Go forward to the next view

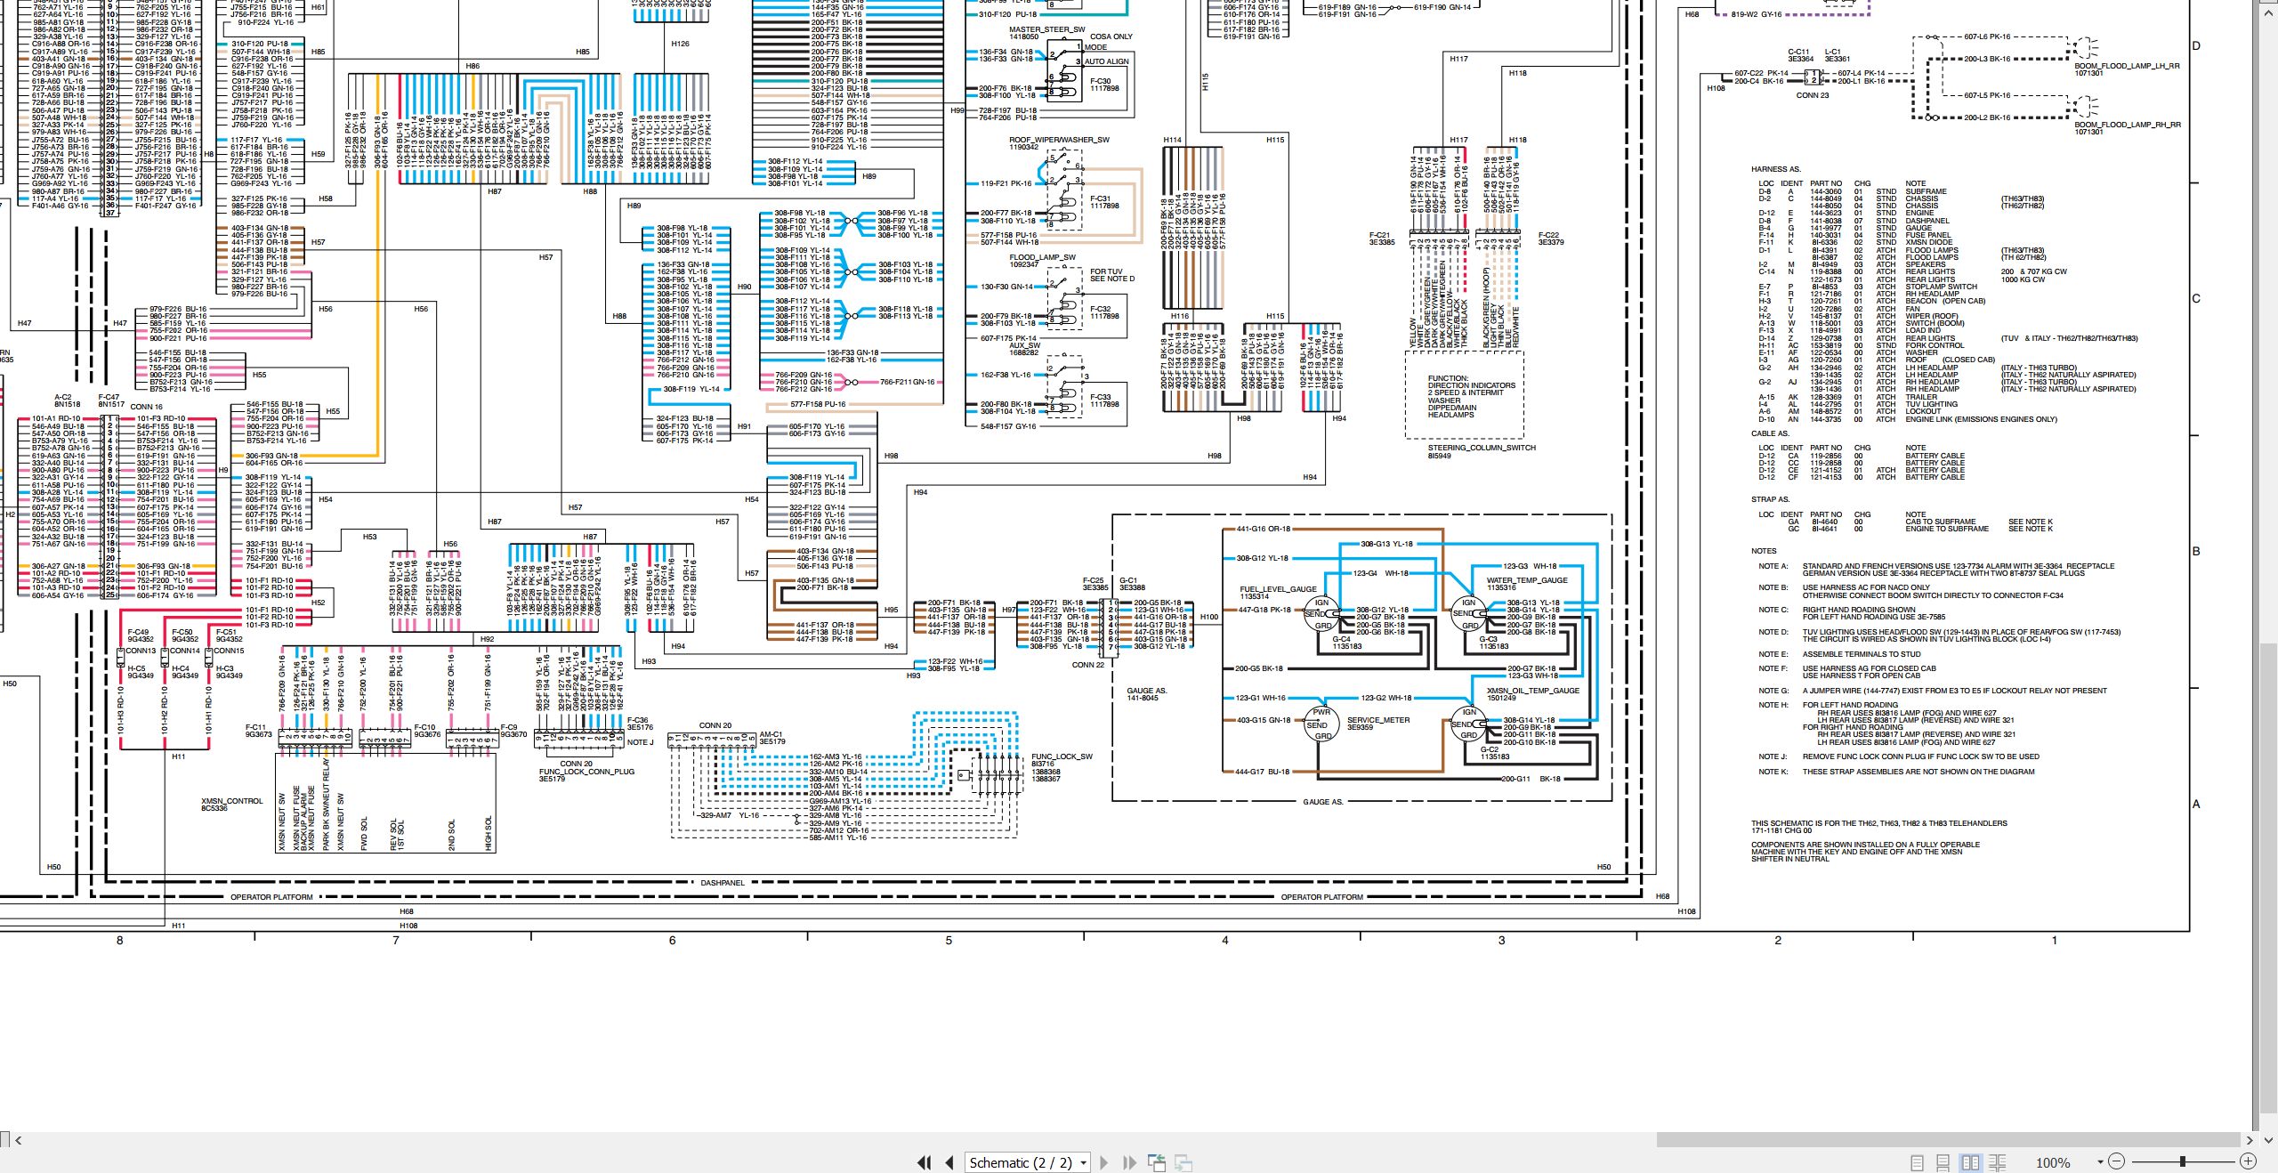tap(1183, 1162)
